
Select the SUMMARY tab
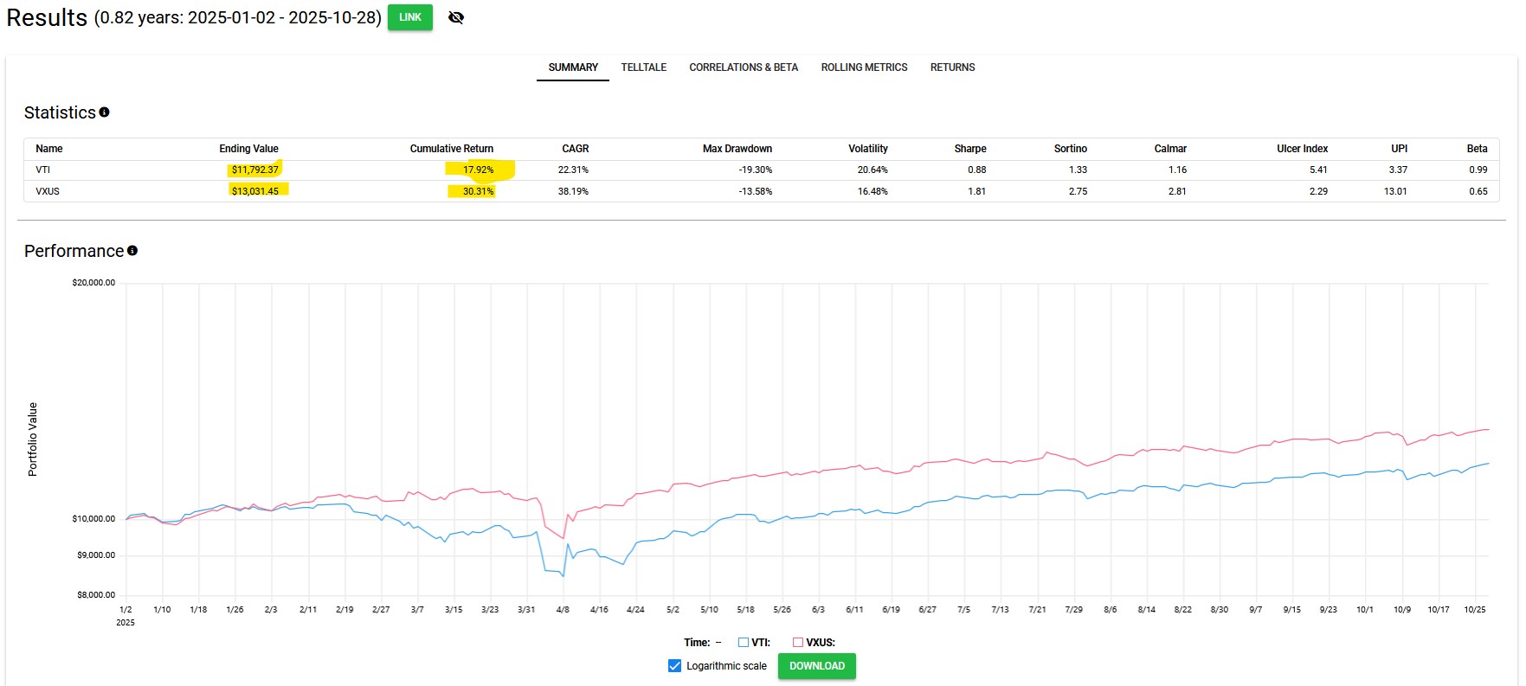[573, 67]
